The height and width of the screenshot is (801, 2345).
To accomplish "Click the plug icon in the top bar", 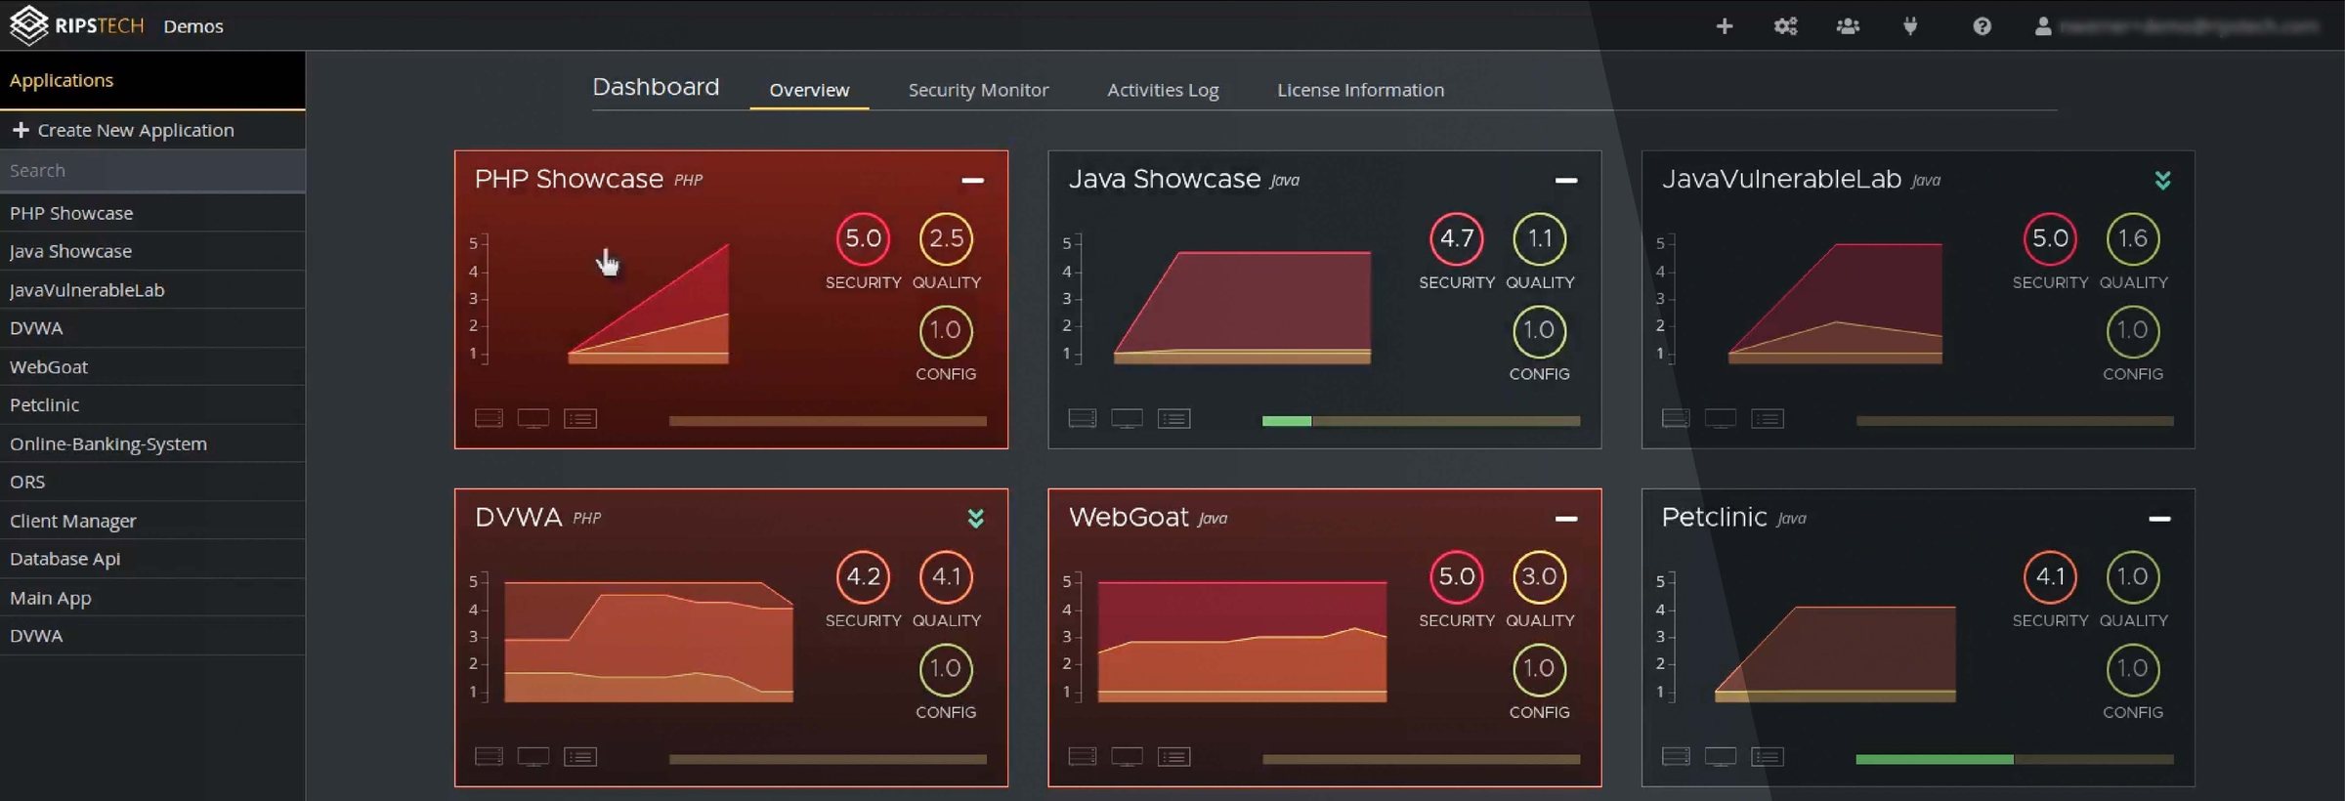I will point(1910,26).
